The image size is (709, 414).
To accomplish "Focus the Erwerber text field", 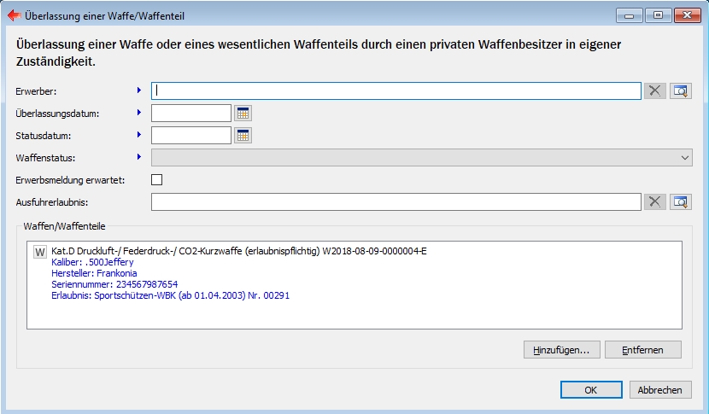I will point(396,91).
